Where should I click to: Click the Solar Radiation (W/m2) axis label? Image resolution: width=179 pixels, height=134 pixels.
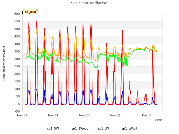pos(4,63)
